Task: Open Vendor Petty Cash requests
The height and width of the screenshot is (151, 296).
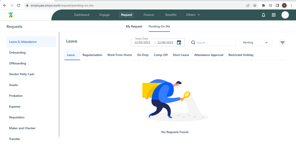Action: coord(22,74)
